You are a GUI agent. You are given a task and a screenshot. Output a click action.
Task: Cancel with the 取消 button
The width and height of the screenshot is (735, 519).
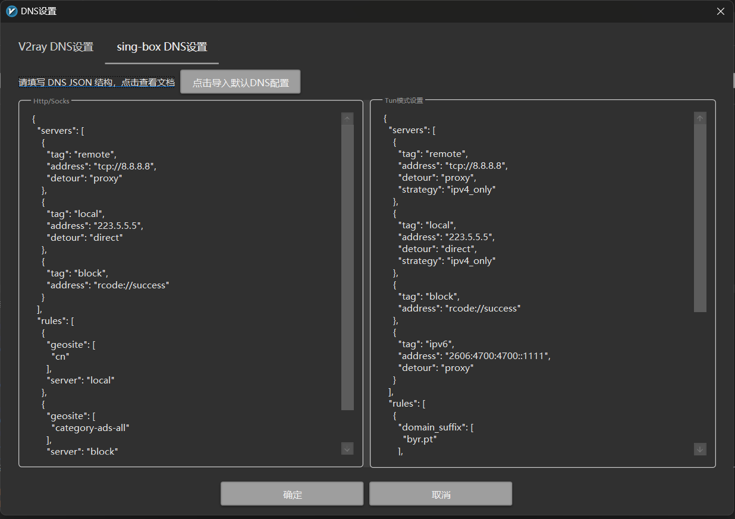[441, 494]
